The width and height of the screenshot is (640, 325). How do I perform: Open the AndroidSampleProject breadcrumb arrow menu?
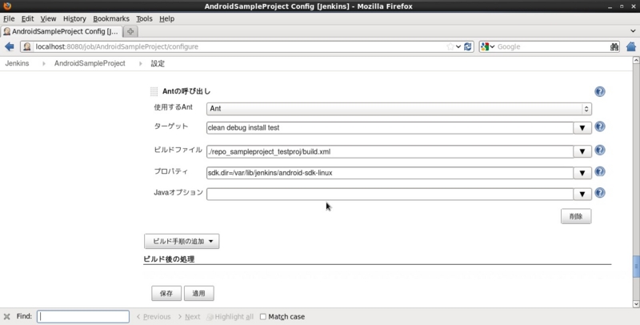tap(141, 63)
